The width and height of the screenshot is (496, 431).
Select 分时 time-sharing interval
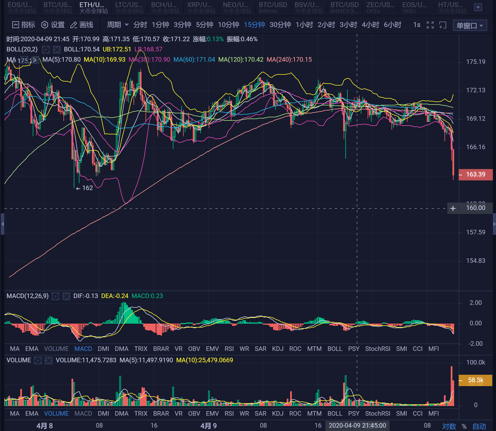[x=140, y=25]
